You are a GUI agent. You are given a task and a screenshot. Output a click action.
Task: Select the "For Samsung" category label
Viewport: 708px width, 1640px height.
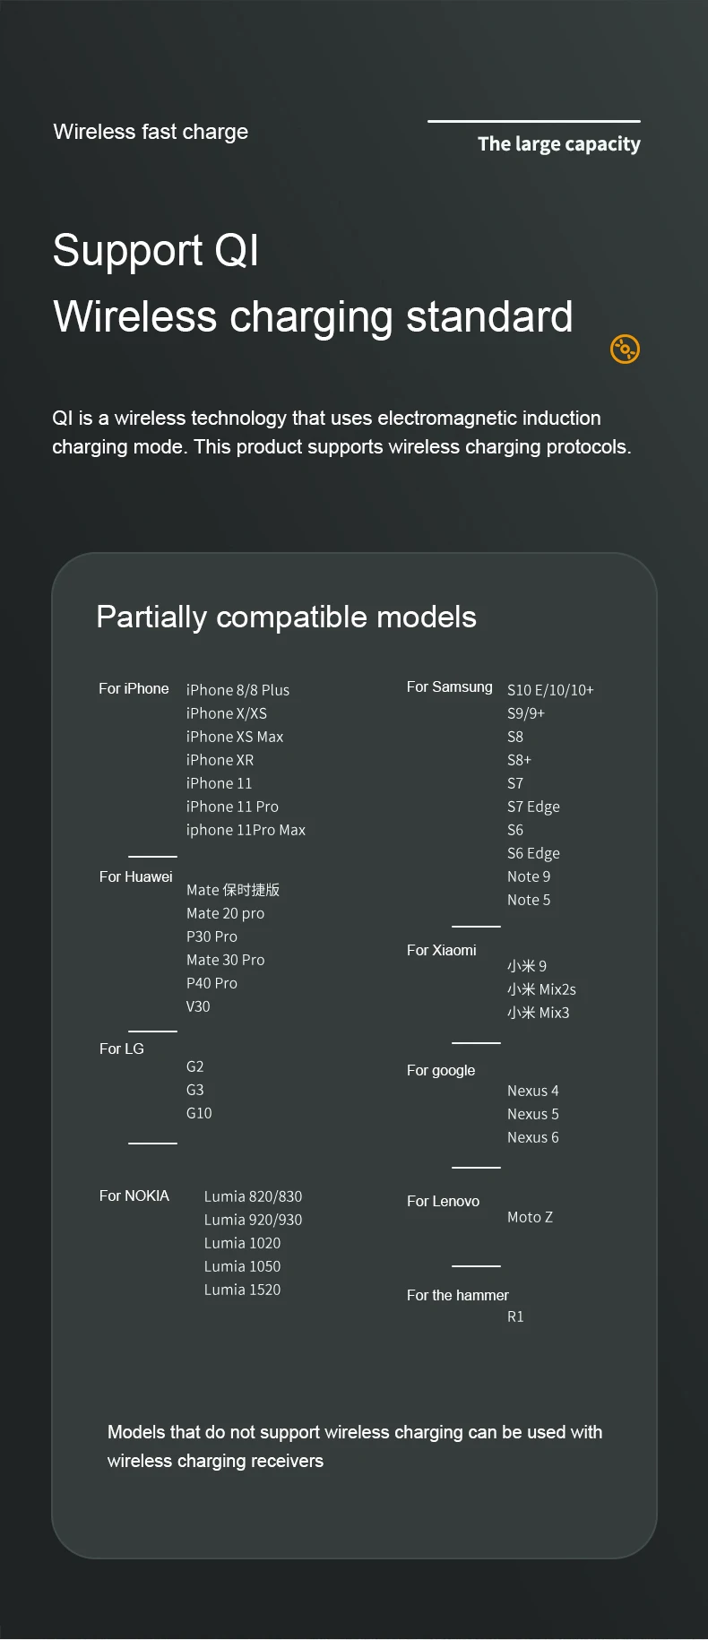[x=449, y=686]
